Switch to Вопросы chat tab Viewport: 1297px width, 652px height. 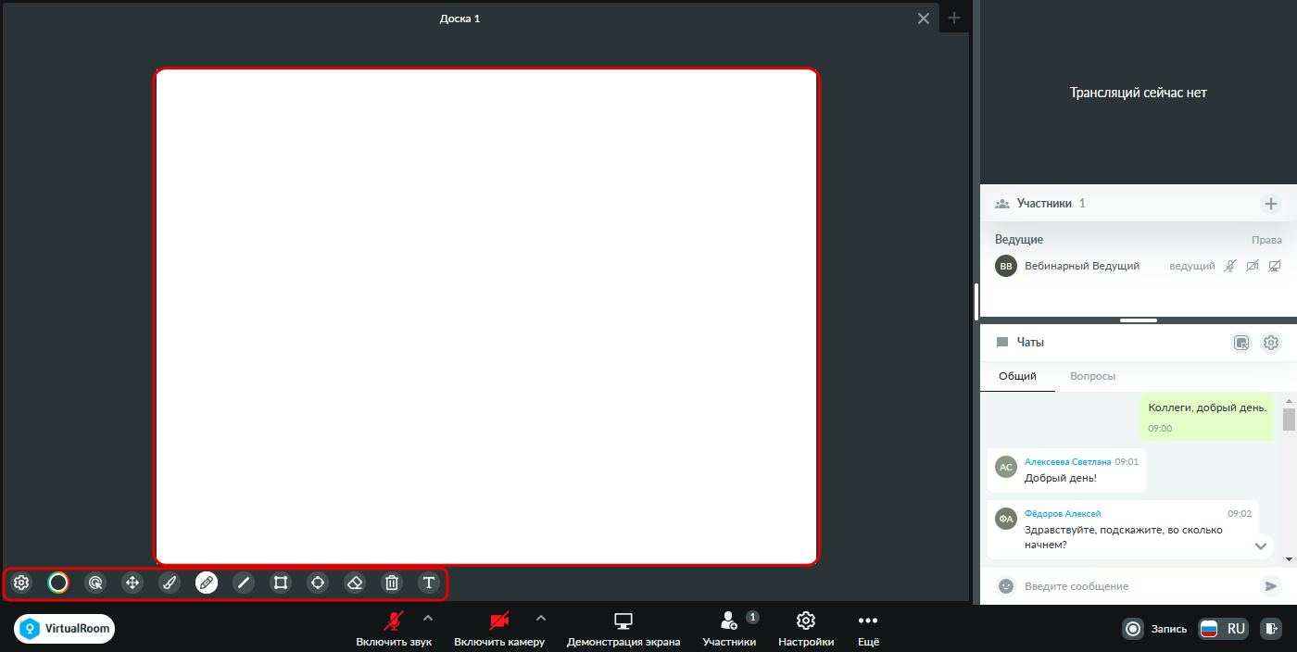1092,376
